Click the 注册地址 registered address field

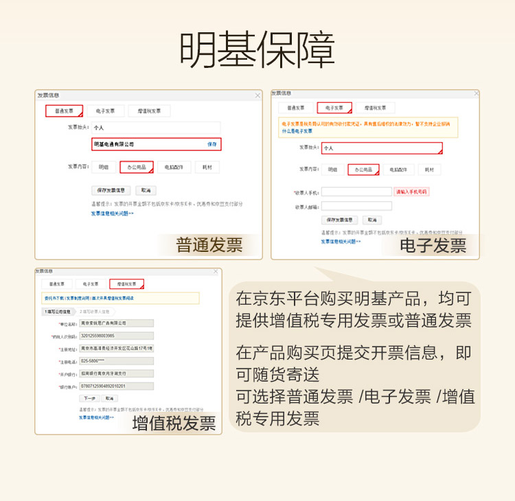pyautogui.click(x=117, y=349)
